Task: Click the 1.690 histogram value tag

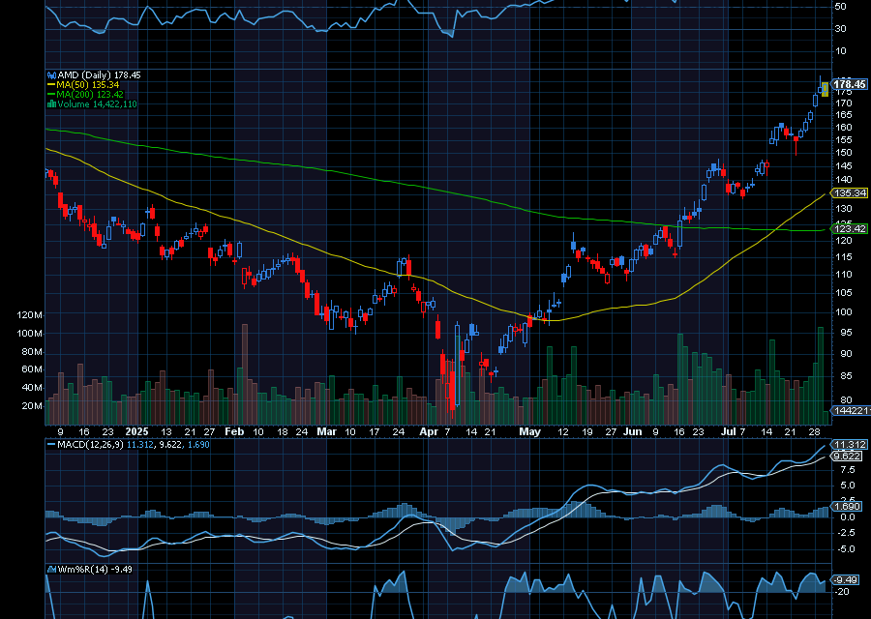Action: pyautogui.click(x=848, y=506)
